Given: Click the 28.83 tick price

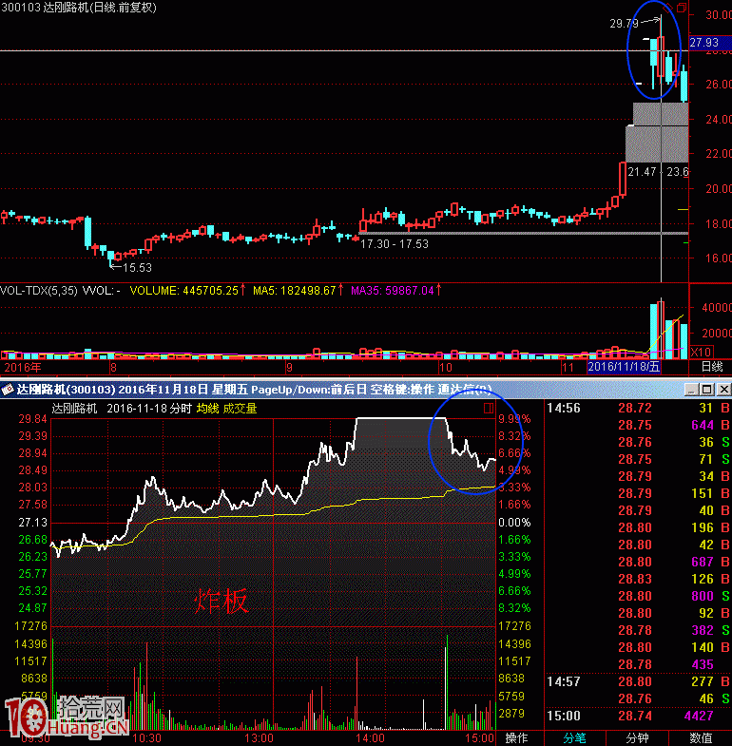Looking at the screenshot, I should (635, 579).
